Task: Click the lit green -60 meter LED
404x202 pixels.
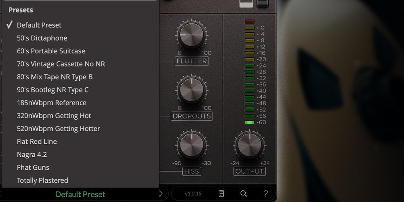Action: coord(249,122)
